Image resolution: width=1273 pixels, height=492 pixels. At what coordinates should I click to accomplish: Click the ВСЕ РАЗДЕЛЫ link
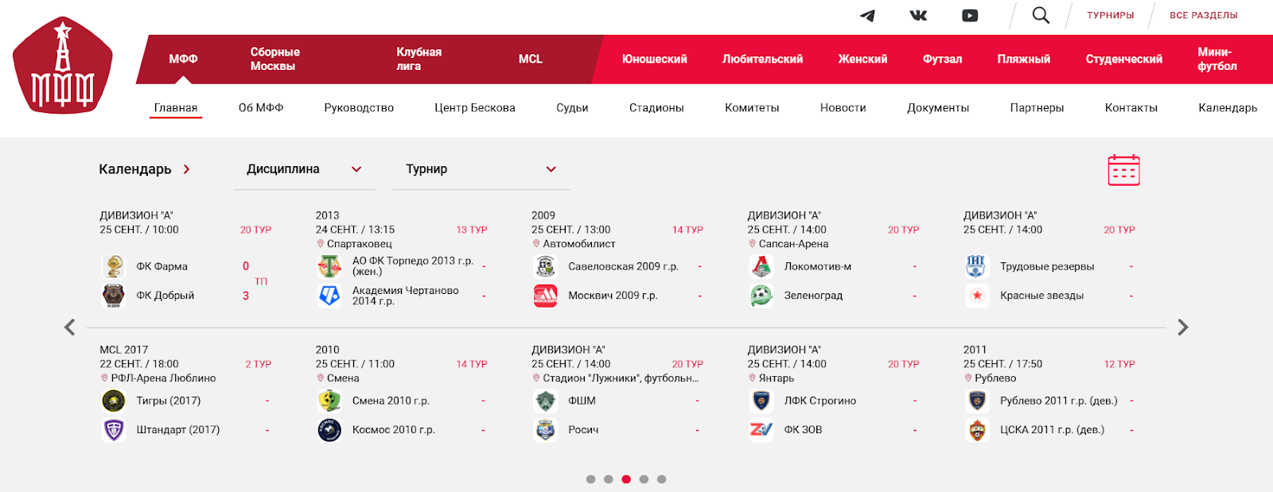pyautogui.click(x=1204, y=15)
